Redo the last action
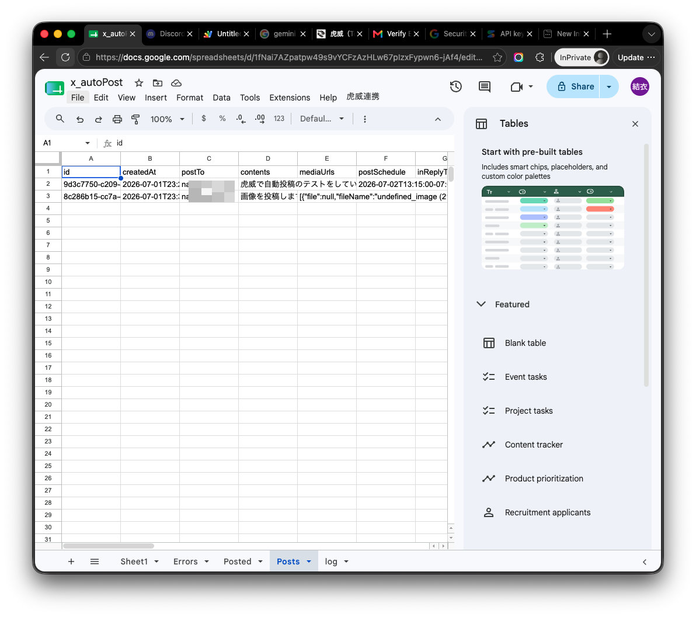This screenshot has height=617, width=696. click(x=99, y=119)
